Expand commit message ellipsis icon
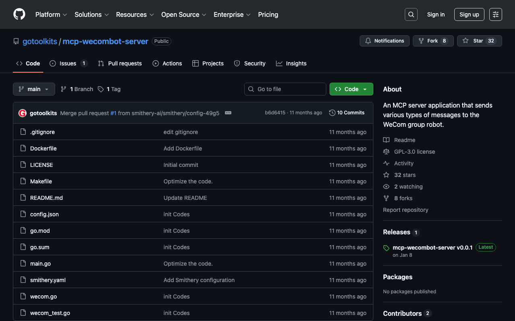This screenshot has height=321, width=515. [228, 113]
